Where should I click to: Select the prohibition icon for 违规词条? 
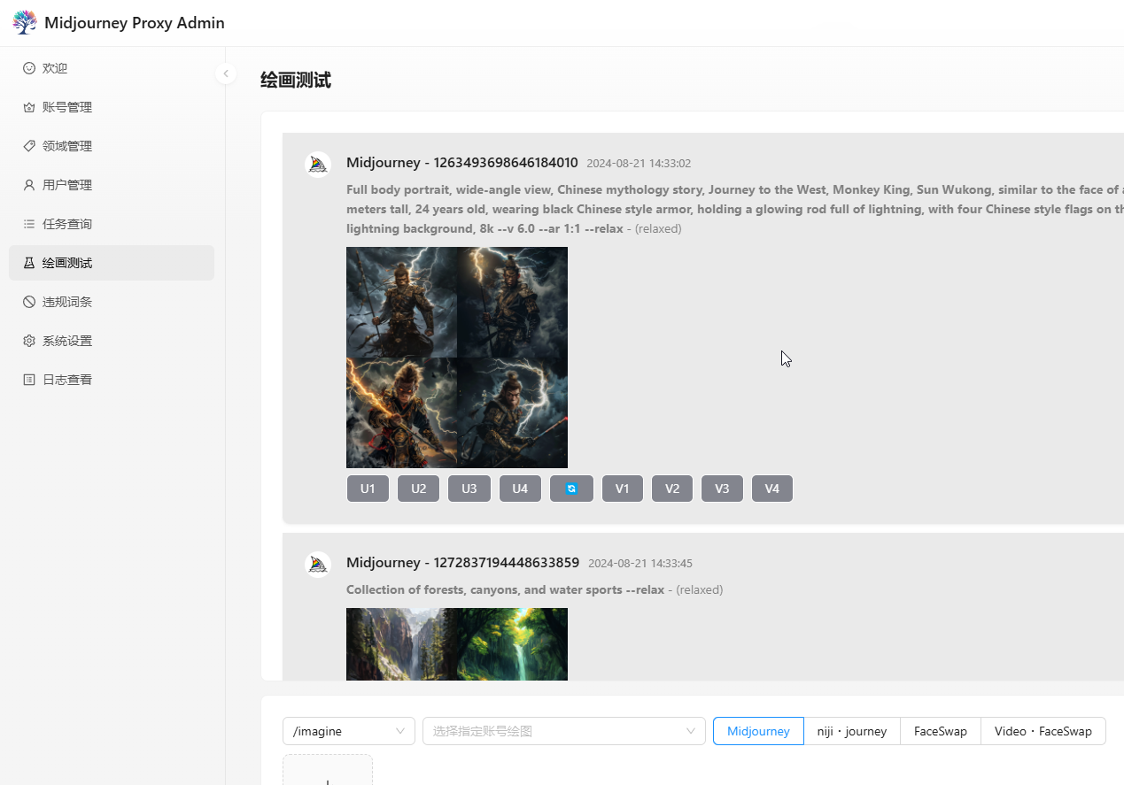click(x=30, y=301)
